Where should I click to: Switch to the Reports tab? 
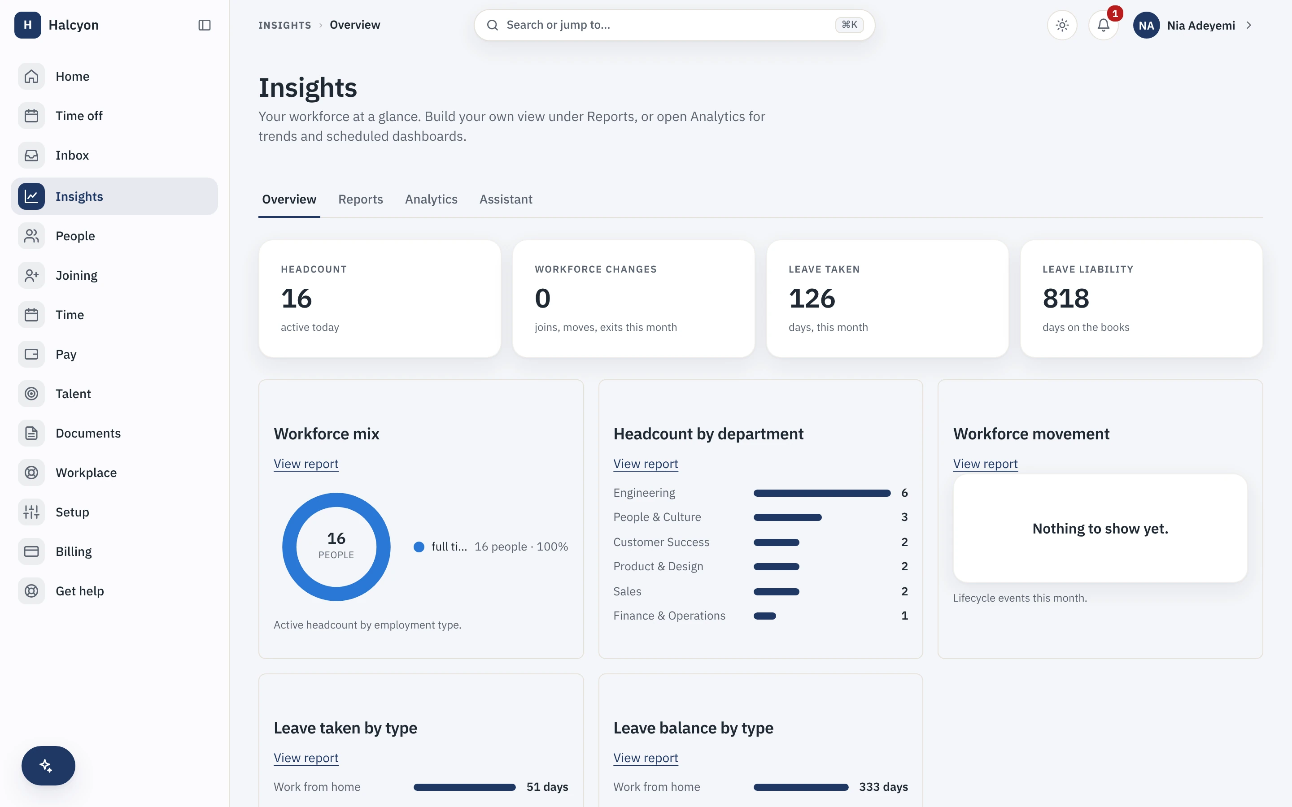pyautogui.click(x=361, y=199)
